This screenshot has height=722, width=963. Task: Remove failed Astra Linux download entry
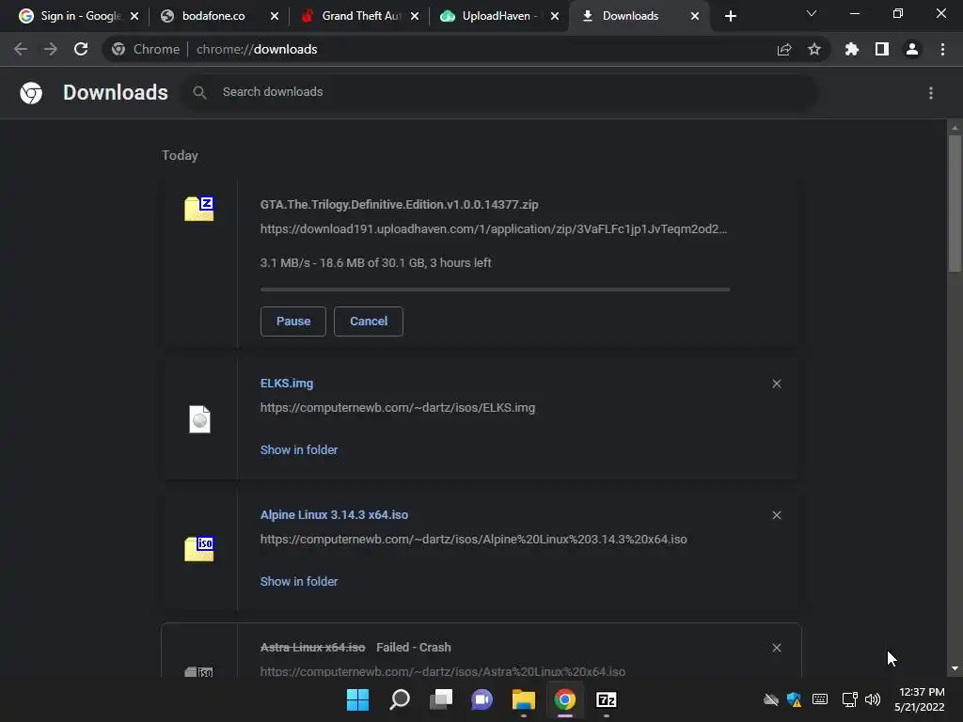click(x=777, y=648)
